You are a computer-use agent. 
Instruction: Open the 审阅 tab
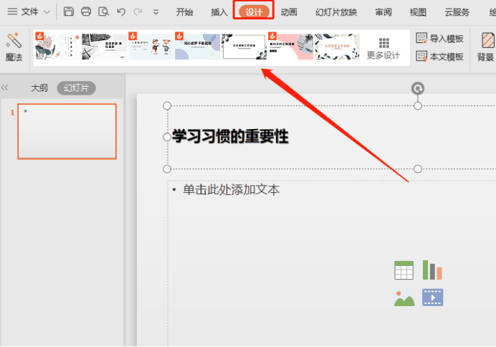[x=383, y=12]
